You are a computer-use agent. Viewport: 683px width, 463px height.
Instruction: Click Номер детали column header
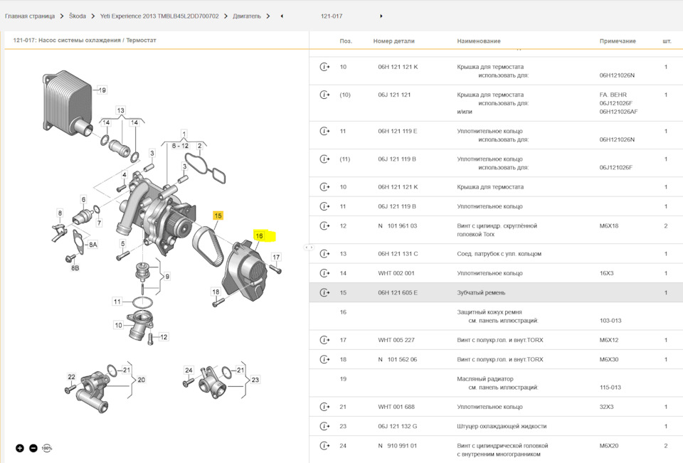(393, 41)
